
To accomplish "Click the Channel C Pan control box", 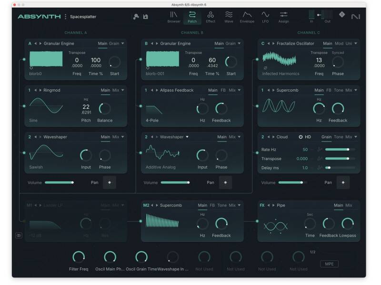I will click(x=342, y=182).
